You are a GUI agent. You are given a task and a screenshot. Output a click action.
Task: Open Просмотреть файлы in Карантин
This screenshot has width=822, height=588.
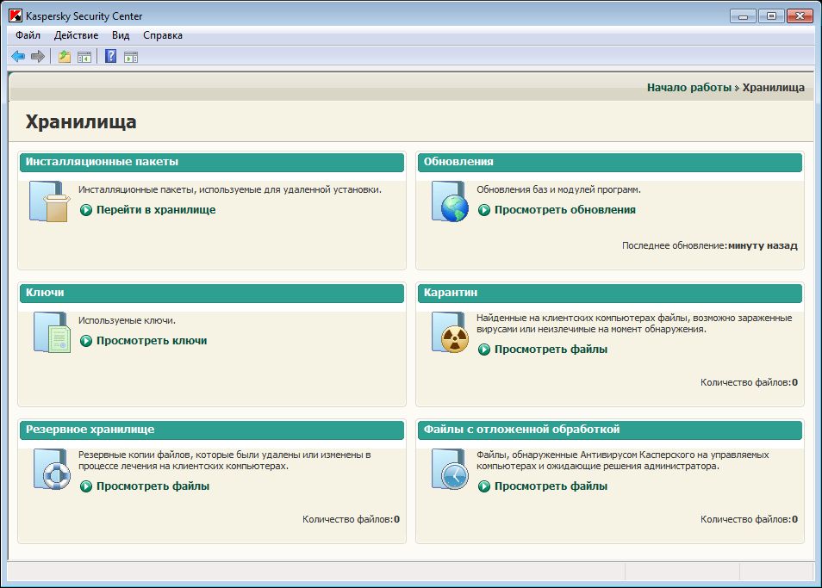point(551,350)
